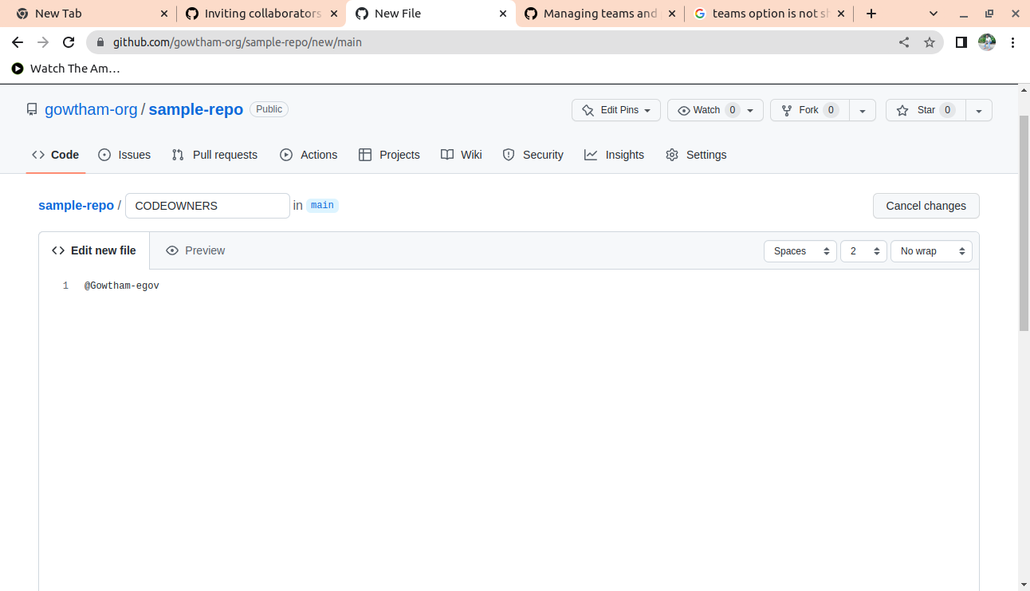Click the user profile avatar in toolbar
Viewport: 1030px width, 591px height.
point(987,42)
